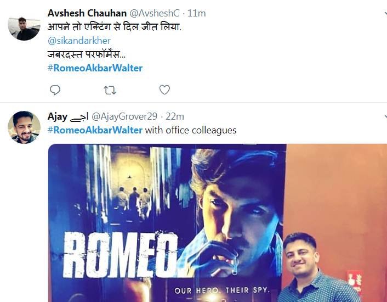Click the 'with office colleagues' tweet text

(x=191, y=130)
